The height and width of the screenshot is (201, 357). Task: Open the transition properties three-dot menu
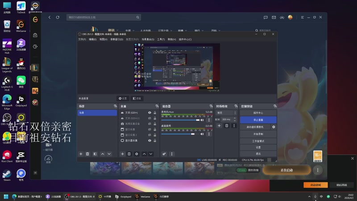pos(234,126)
